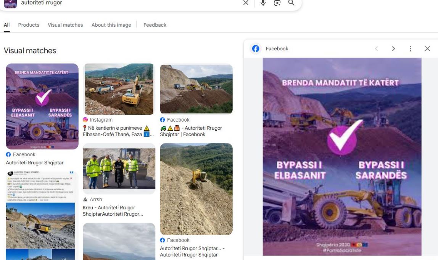The image size is (438, 260).
Task: Click the Facebook logo in preview header
Action: coord(256,49)
